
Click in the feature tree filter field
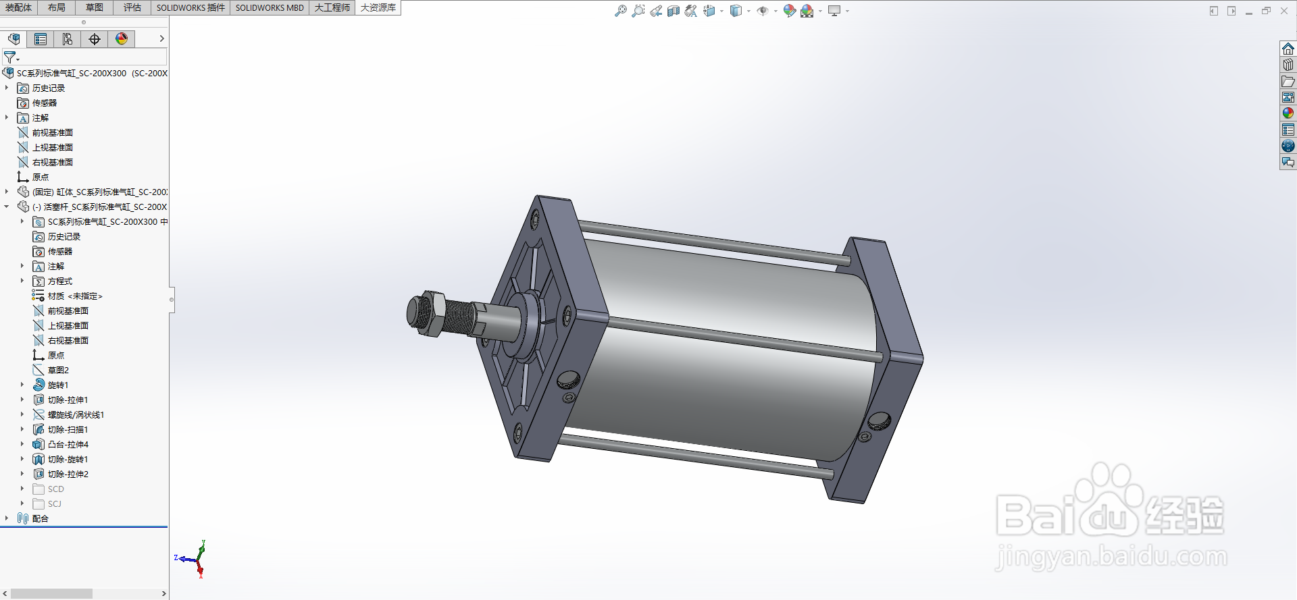click(x=93, y=57)
